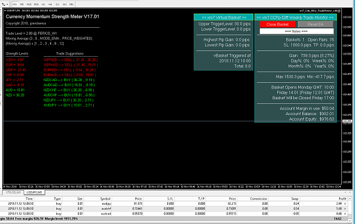Click the EURNZD SELL trade suggestion

tap(70, 70)
